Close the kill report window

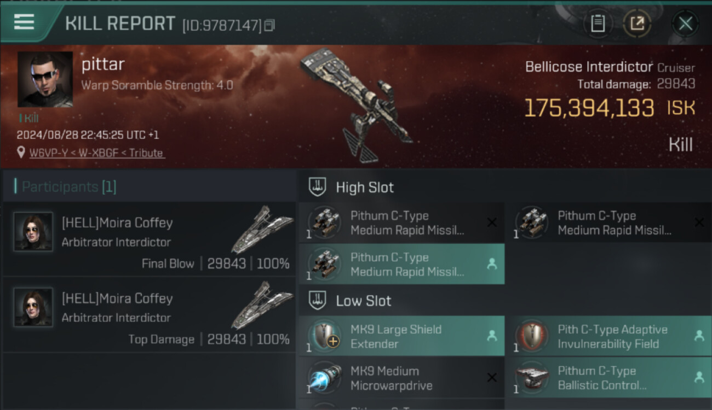click(x=685, y=23)
